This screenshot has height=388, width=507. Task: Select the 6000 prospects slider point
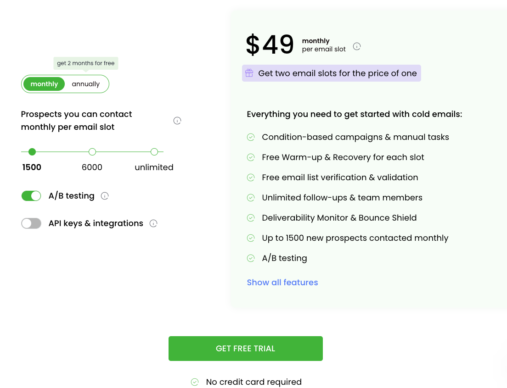[x=92, y=152]
